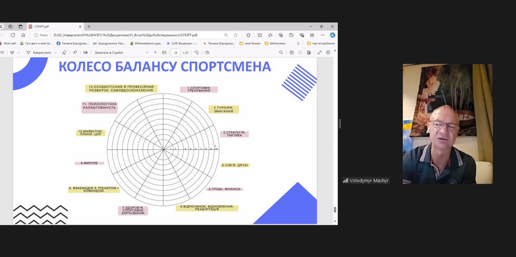The image size is (516, 257).
Task: Print the PDF document
Action: 291,52
